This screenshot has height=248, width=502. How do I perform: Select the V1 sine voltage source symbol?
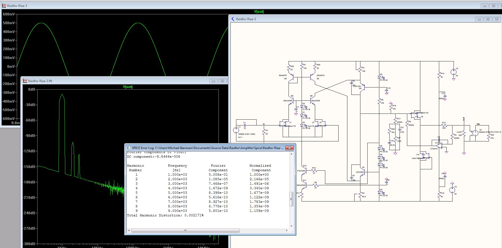pos(236,130)
